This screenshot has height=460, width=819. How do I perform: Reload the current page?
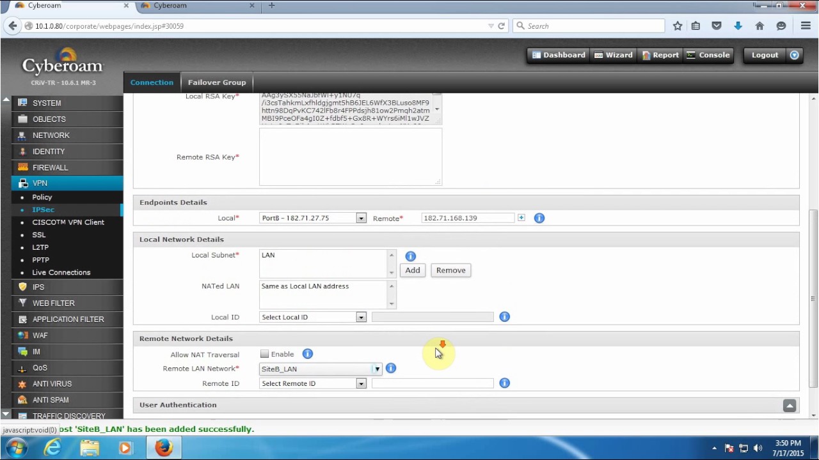(502, 26)
